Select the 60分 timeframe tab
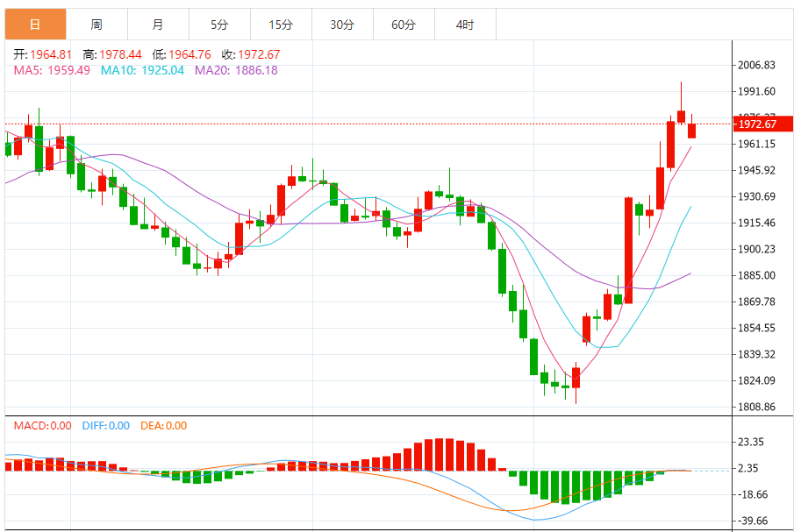Image resolution: width=801 pixels, height=532 pixels. click(x=403, y=24)
